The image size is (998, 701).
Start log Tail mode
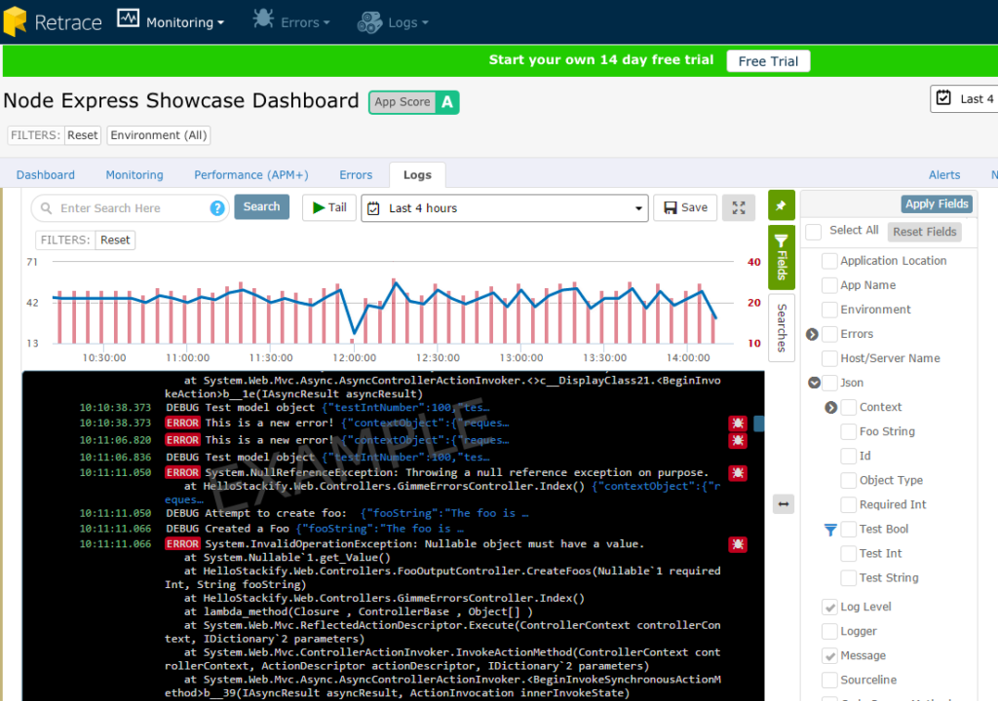329,207
